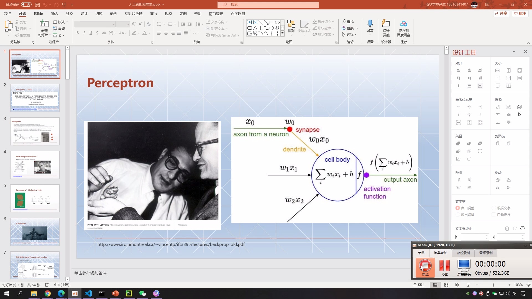Open the 版式 layout dropdown
Image resolution: width=532 pixels, height=299 pixels.
(x=60, y=22)
